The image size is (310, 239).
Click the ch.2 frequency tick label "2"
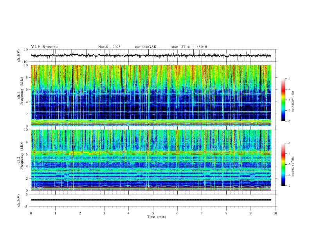coord(27,178)
